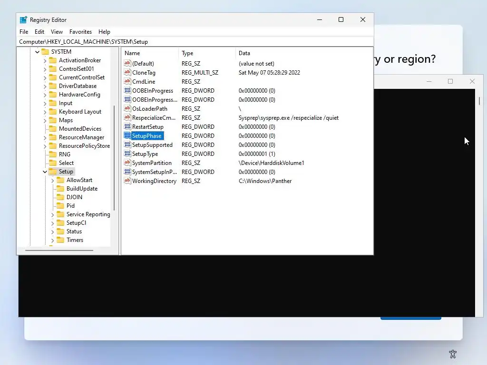Select the SystemSetupInP... DWORD icon

pyautogui.click(x=127, y=172)
